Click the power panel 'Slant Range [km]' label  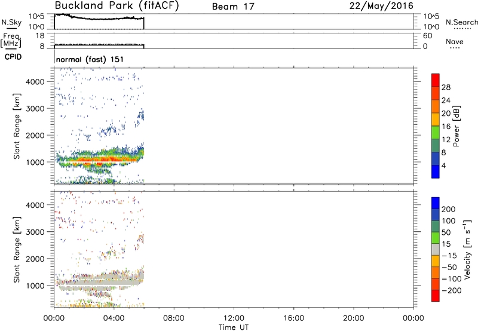tap(17, 126)
